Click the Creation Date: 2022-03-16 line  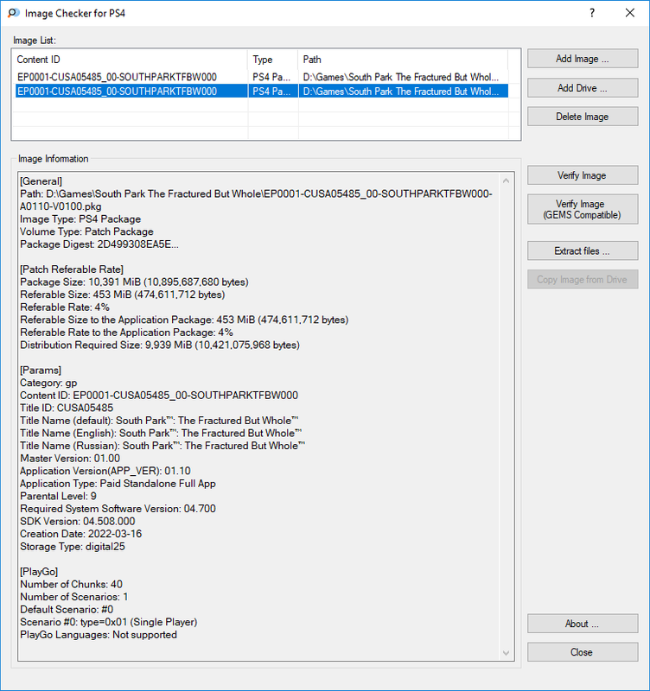click(x=81, y=534)
